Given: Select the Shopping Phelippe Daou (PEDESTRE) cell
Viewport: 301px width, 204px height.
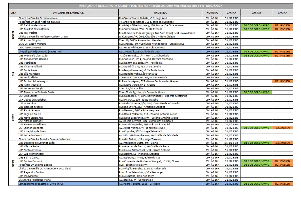Looking at the screenshot, I should coord(68,51).
